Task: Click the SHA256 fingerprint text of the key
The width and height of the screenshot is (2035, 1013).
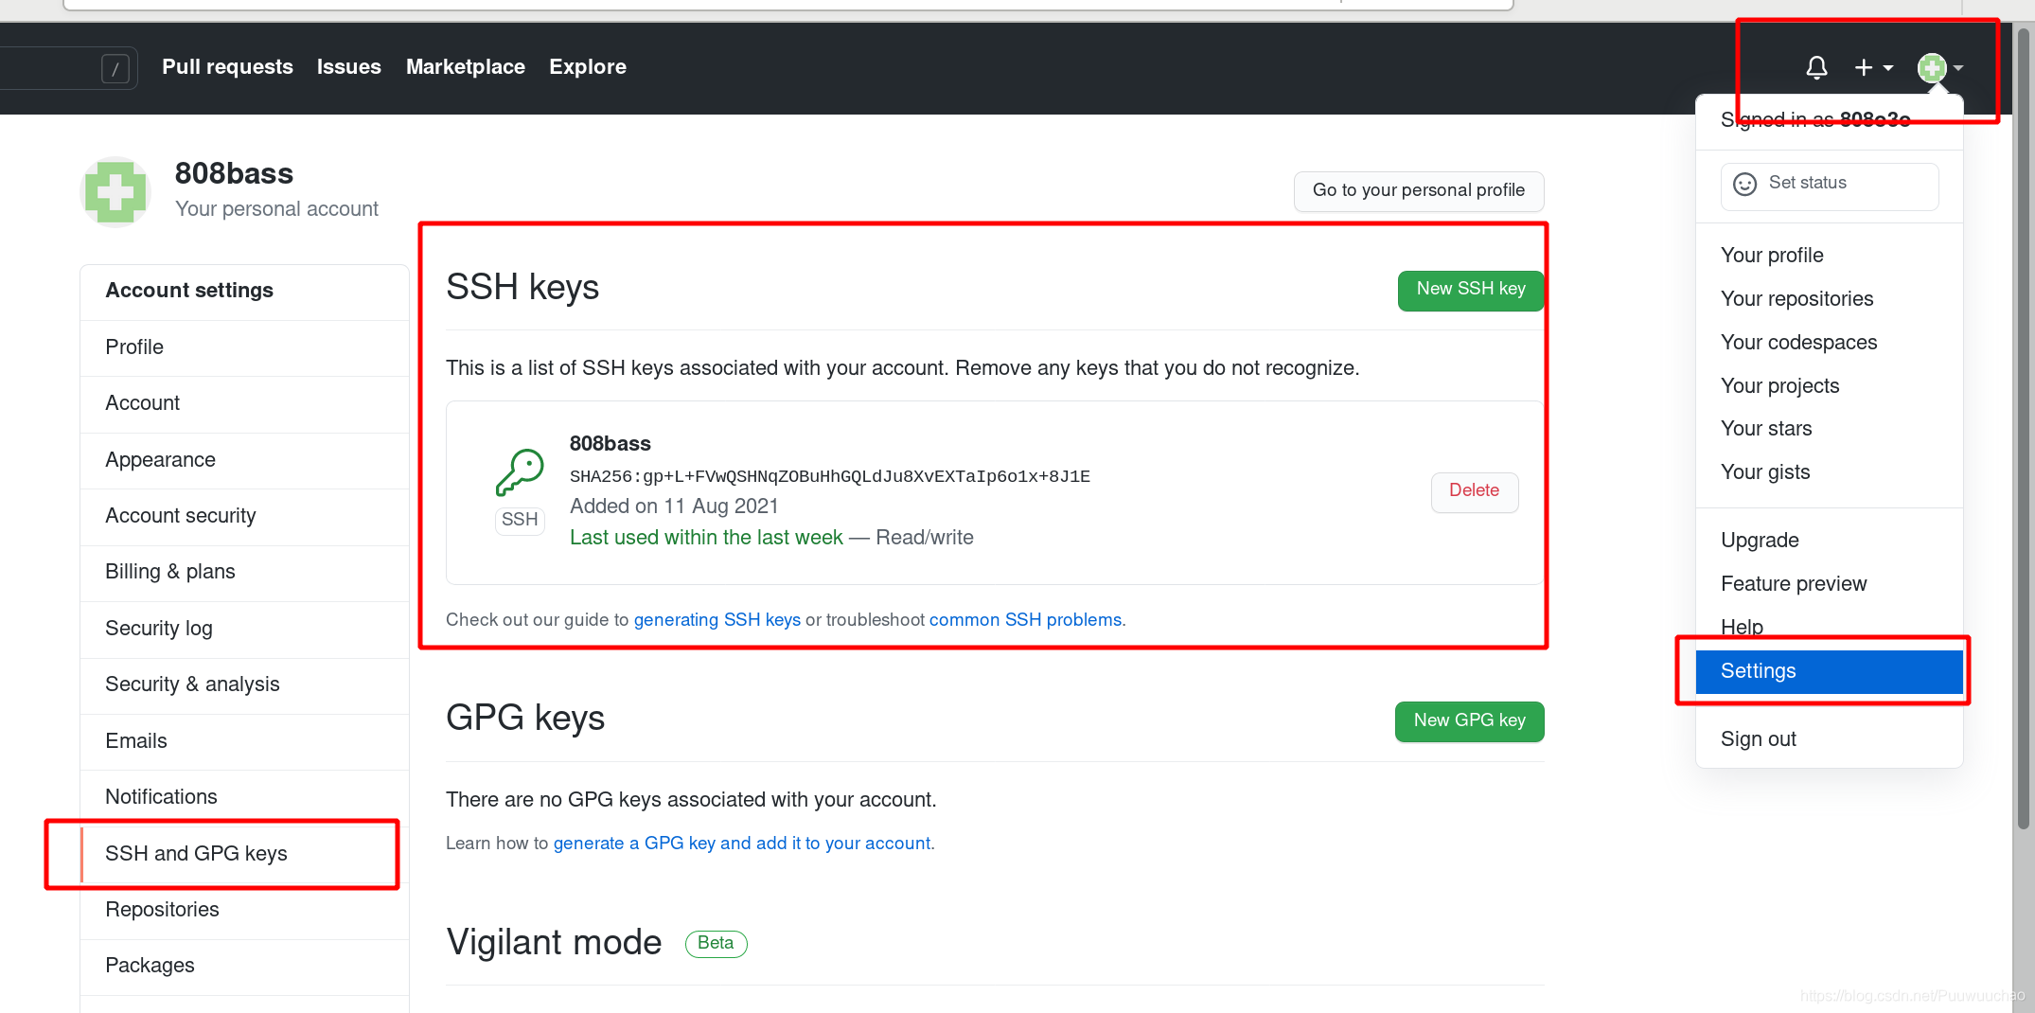Action: 830,476
